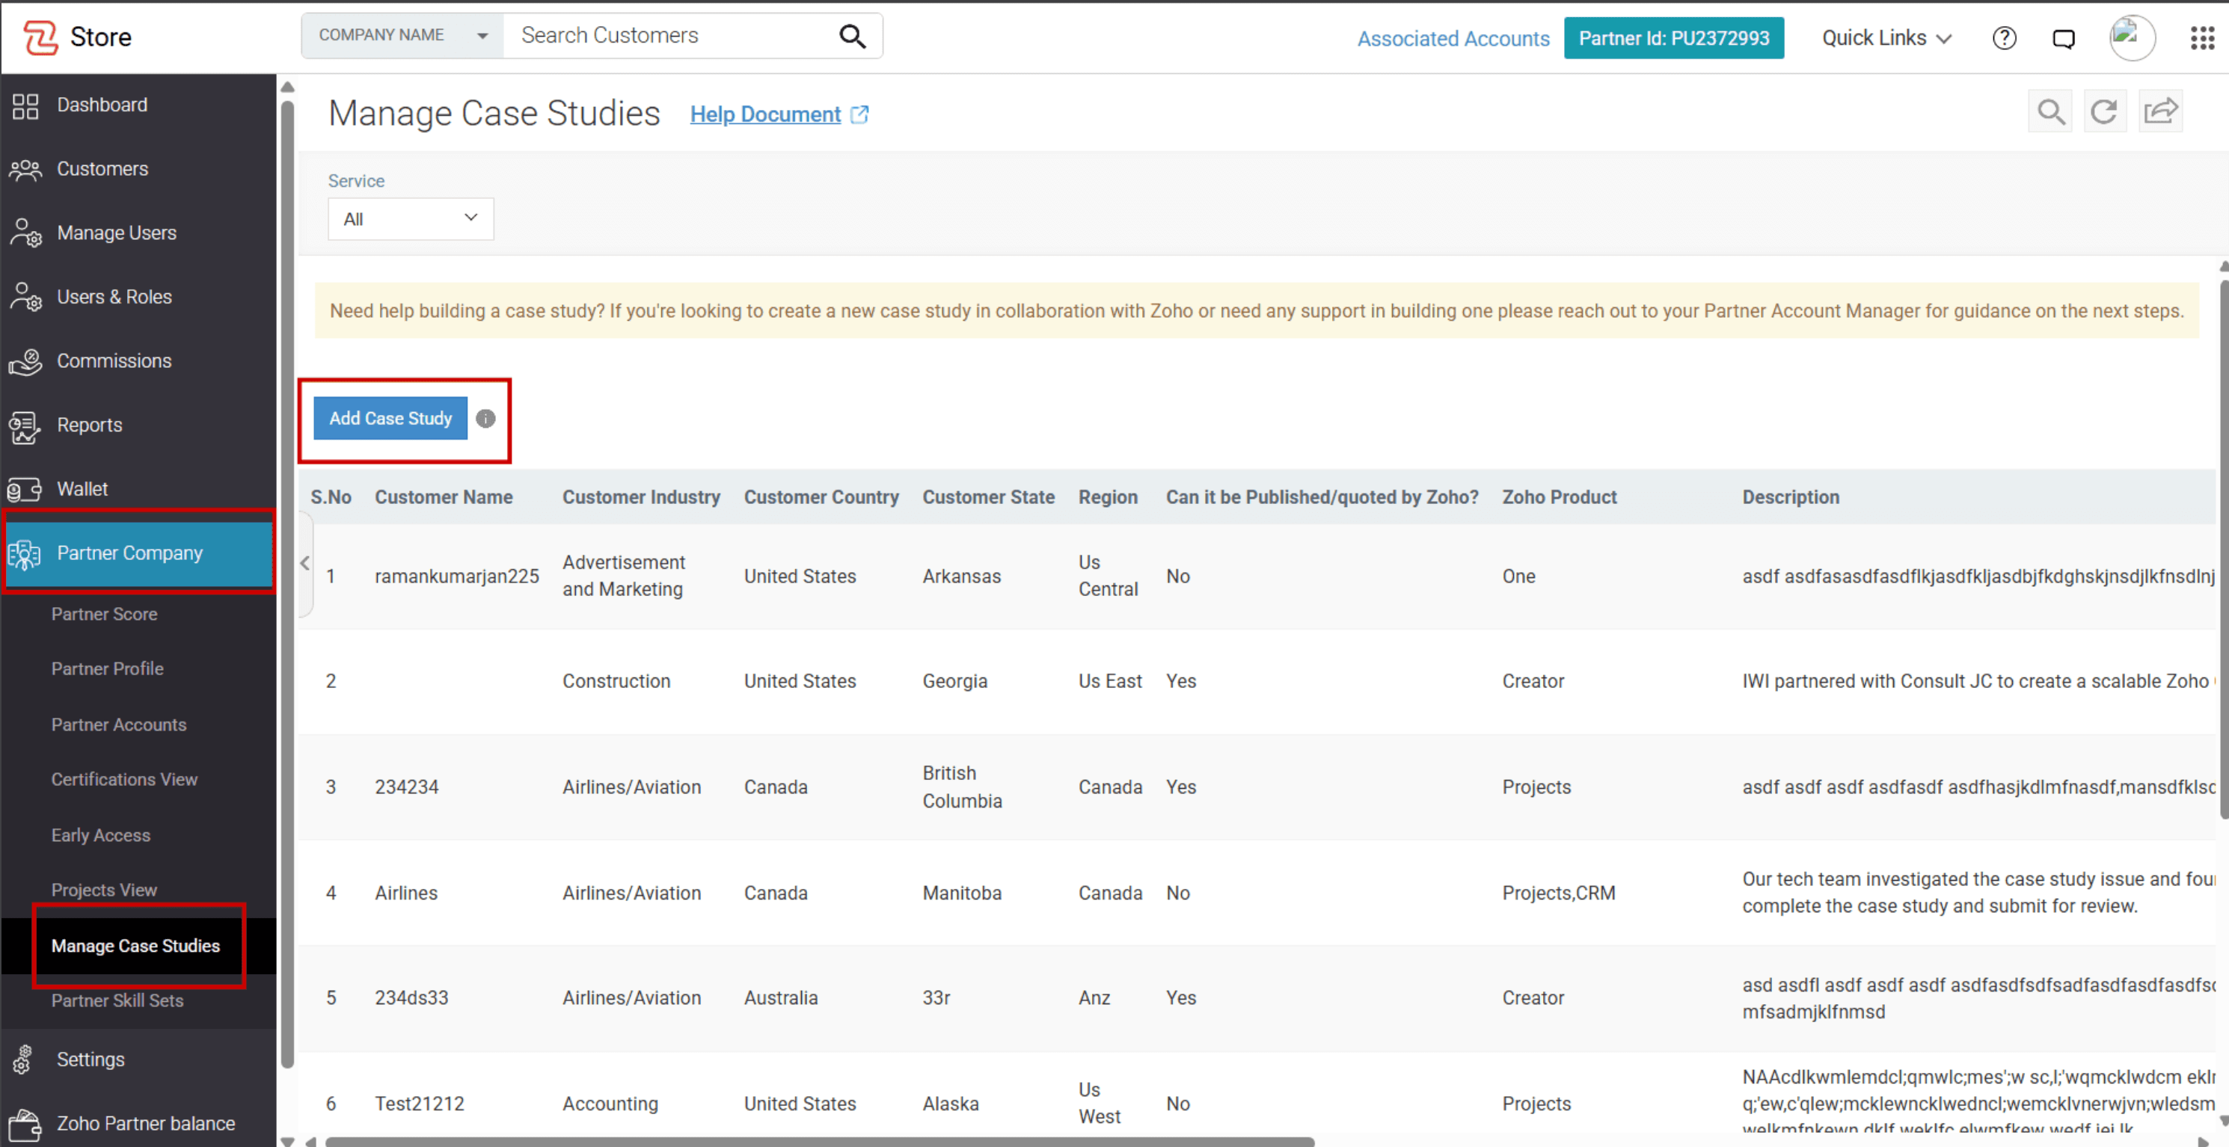This screenshot has width=2229, height=1147.
Task: Collapse the sidebar with the left chevron
Action: pyautogui.click(x=304, y=563)
